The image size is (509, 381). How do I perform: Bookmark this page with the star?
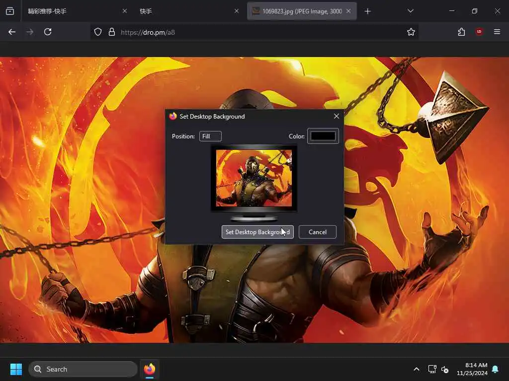411,32
